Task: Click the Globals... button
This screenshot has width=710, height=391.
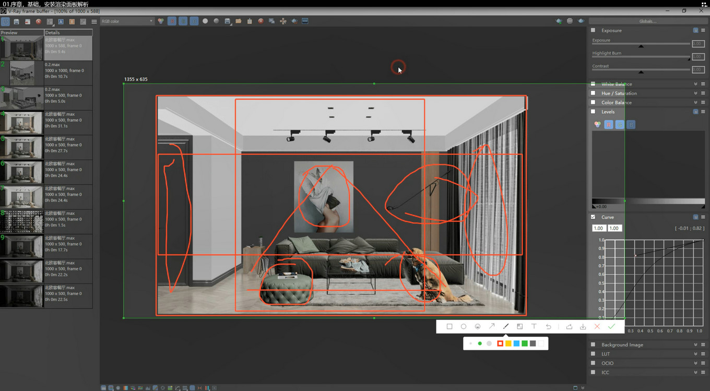Action: coord(647,21)
